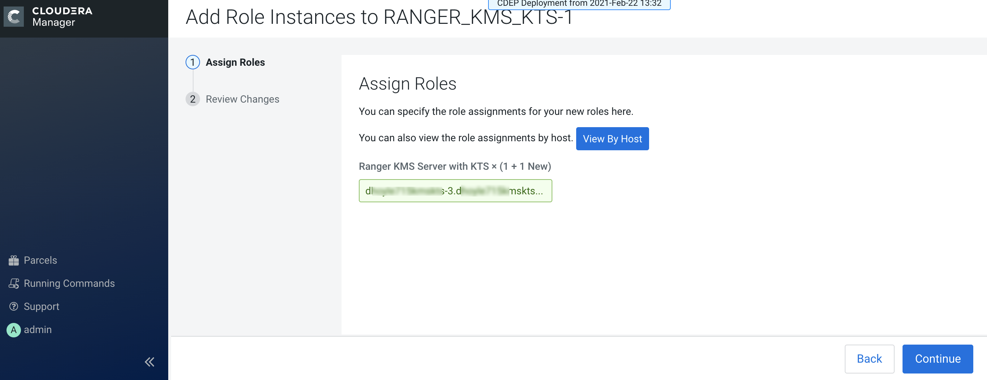Click the step 2 circle indicator
The image size is (987, 380).
coord(192,99)
